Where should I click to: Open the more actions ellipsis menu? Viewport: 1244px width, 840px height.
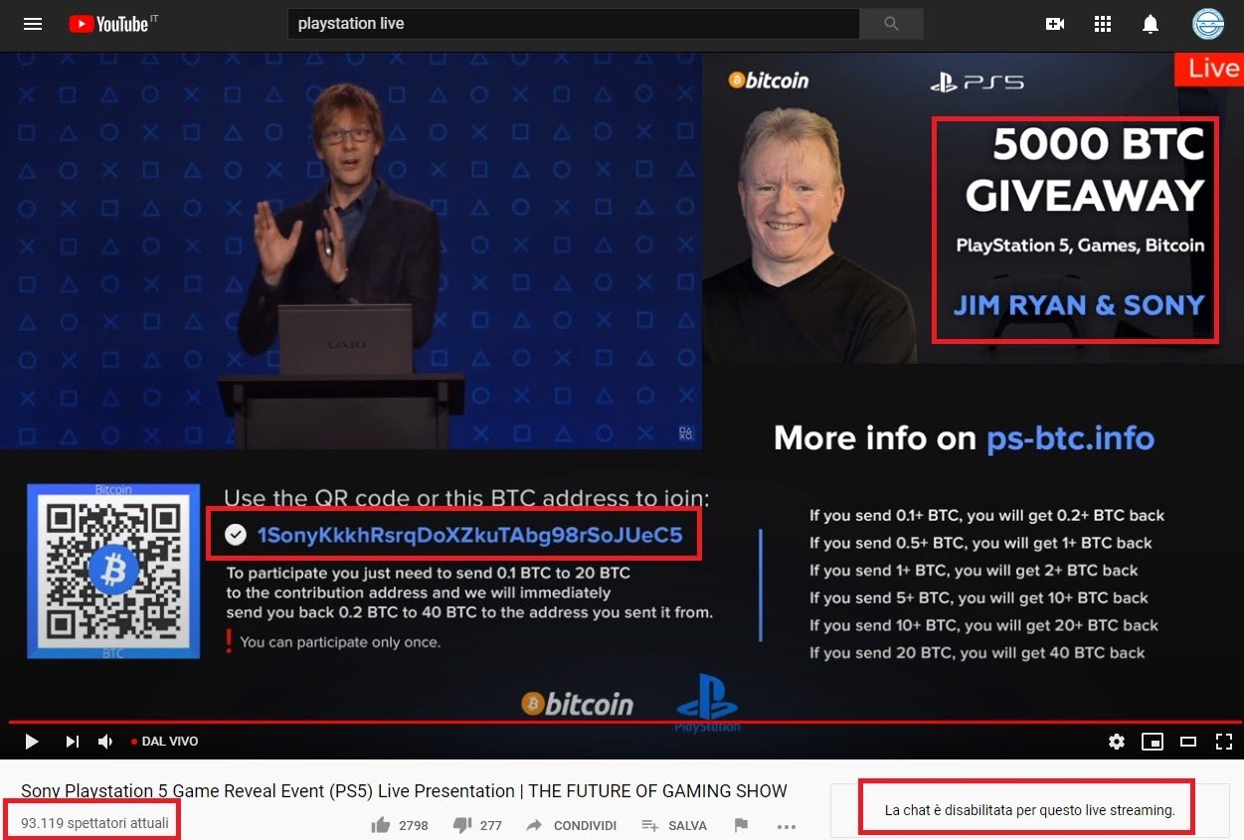[x=787, y=826]
